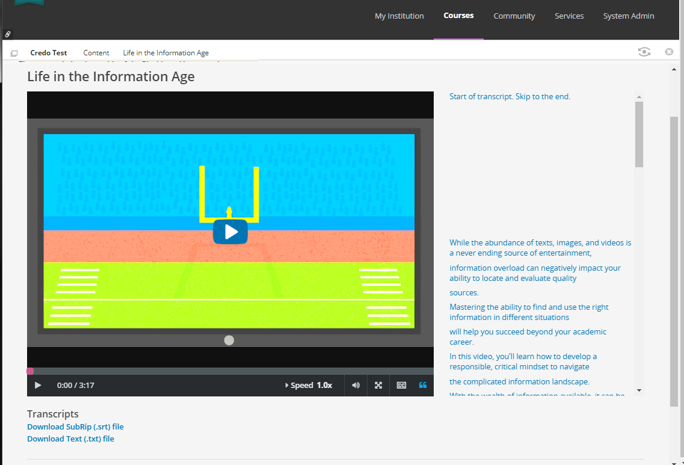The width and height of the screenshot is (684, 465).
Task: Click Start of transcript skip link
Action: coord(510,96)
